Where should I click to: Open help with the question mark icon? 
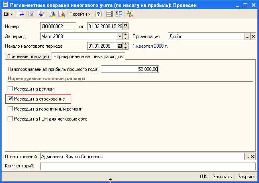[98, 14]
